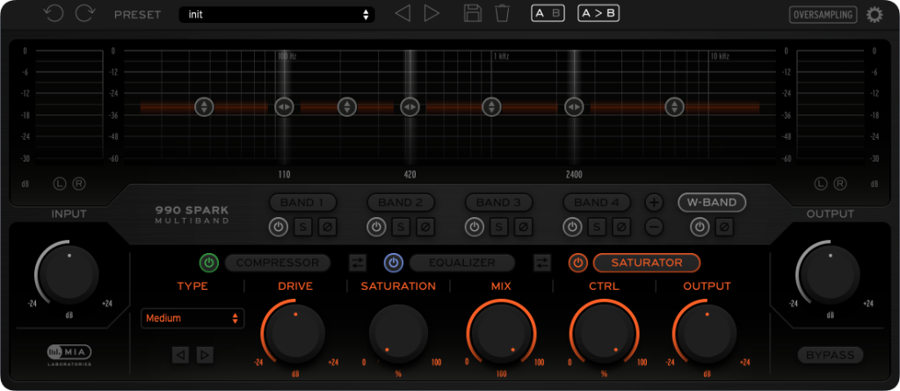The height and width of the screenshot is (391, 900).
Task: Add a band with plus button
Action: pyautogui.click(x=654, y=202)
